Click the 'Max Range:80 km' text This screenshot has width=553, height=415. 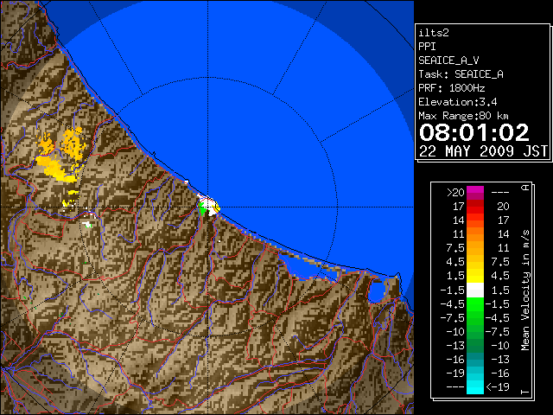(463, 116)
